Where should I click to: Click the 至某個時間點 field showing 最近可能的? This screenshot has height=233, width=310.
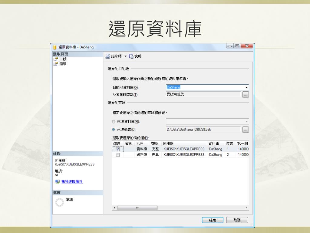pyautogui.click(x=203, y=95)
